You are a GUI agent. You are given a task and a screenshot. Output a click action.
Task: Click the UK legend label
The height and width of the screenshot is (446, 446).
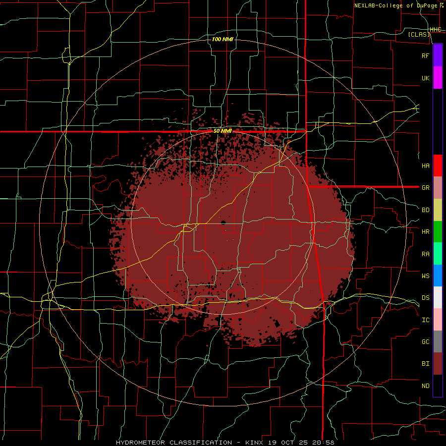[425, 78]
